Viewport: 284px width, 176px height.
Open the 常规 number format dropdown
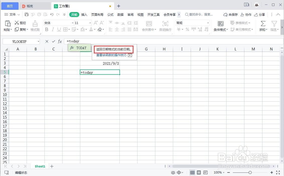click(x=192, y=23)
